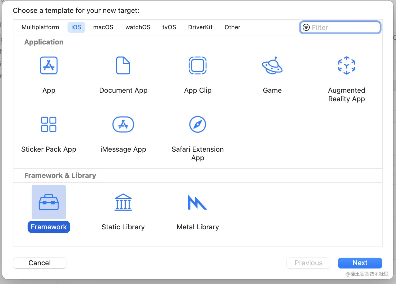The height and width of the screenshot is (284, 396).
Task: Select the Sticker Pack App grid icon
Action: (49, 124)
